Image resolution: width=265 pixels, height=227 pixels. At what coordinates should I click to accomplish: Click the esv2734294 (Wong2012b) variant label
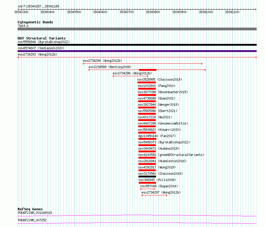102,61
